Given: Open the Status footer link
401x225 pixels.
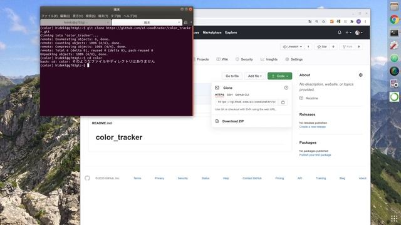Looking at the screenshot, I should coord(206,178).
